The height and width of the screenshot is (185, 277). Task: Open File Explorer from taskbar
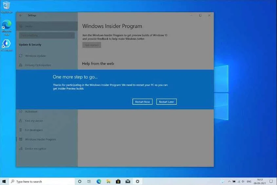click(x=108, y=181)
